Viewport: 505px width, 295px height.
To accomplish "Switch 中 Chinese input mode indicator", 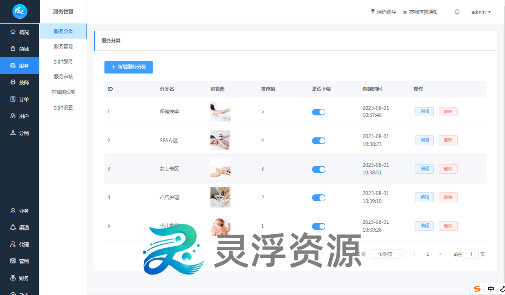I will pyautogui.click(x=491, y=289).
